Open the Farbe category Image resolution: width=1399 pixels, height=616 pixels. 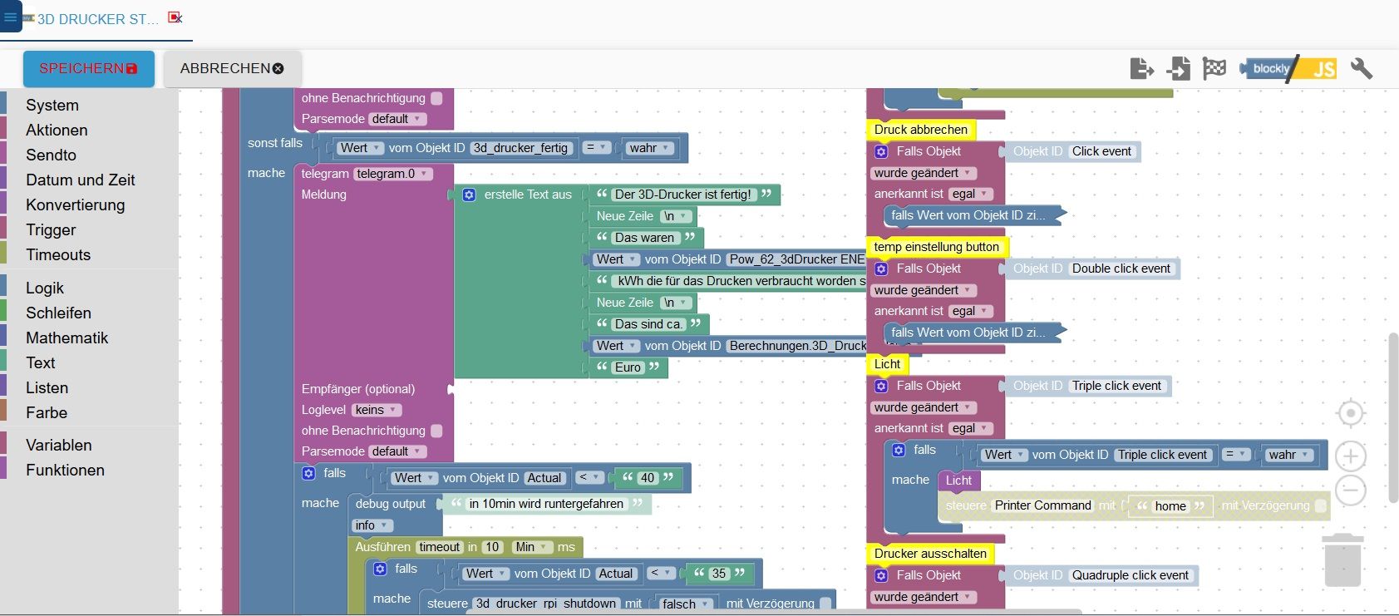(x=47, y=412)
